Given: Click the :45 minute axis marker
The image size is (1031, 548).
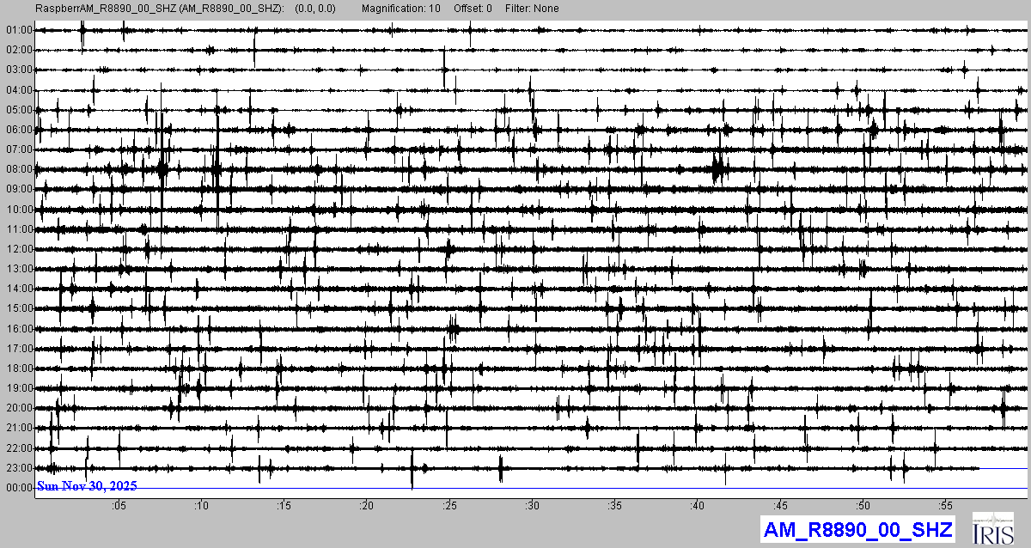Looking at the screenshot, I should [x=780, y=506].
